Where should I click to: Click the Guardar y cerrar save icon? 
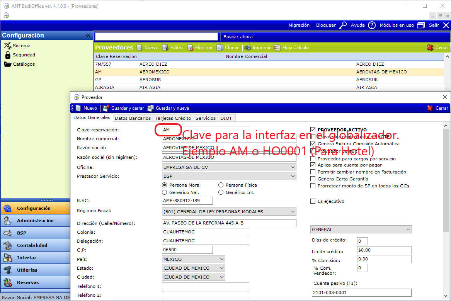(x=106, y=108)
